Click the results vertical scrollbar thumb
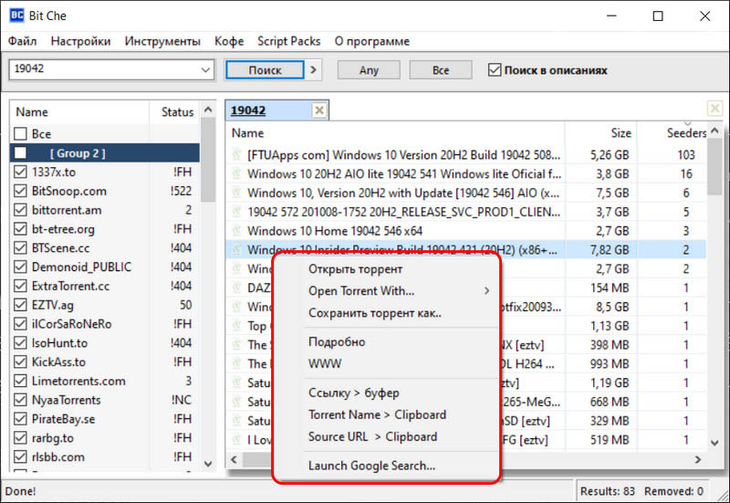Screen dimensions: 730x503 pos(714,167)
